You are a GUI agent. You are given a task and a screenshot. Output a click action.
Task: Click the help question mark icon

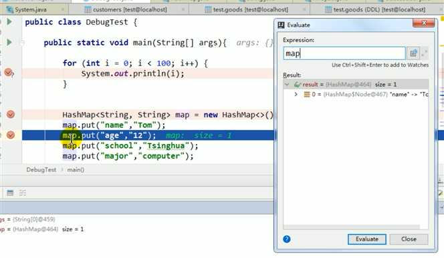pos(287,239)
